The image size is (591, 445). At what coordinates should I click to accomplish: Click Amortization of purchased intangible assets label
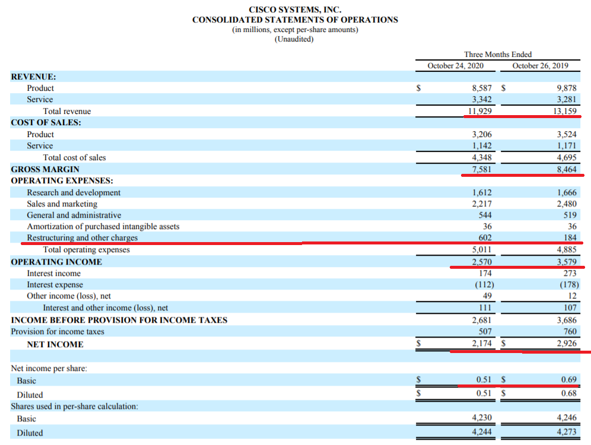click(x=103, y=226)
